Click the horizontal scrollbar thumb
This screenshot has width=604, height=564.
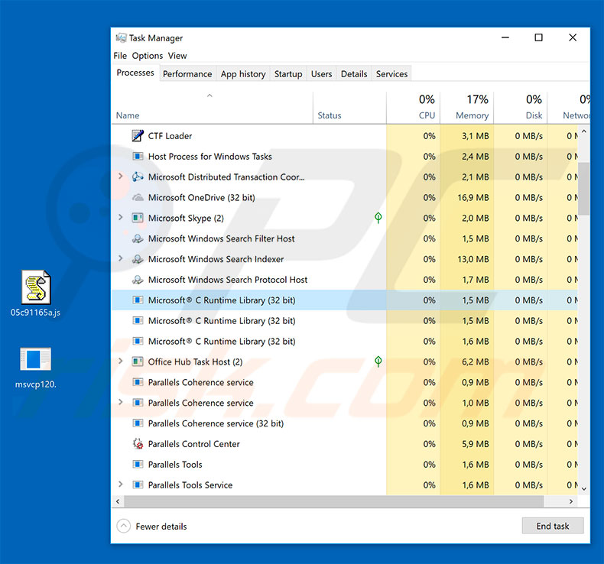[x=333, y=501]
